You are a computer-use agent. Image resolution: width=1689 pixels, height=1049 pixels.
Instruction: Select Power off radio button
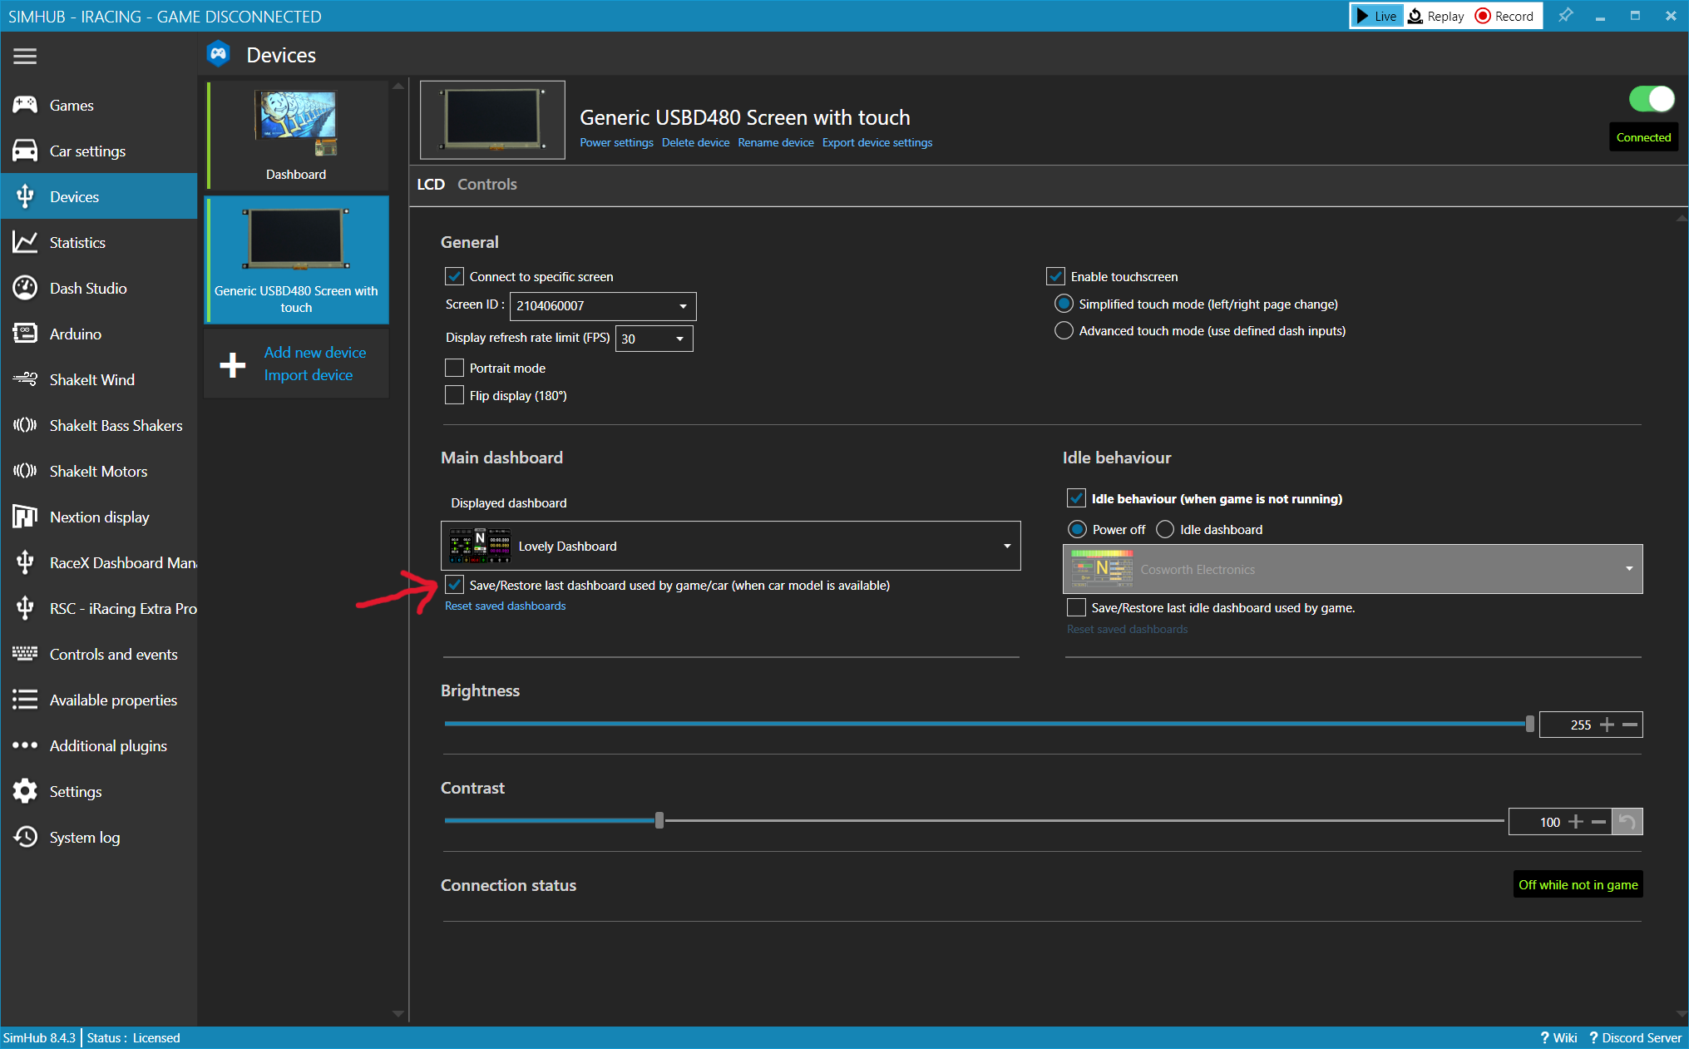coord(1077,529)
